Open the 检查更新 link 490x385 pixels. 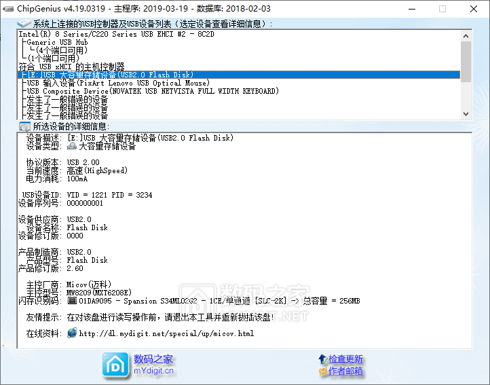(345, 359)
